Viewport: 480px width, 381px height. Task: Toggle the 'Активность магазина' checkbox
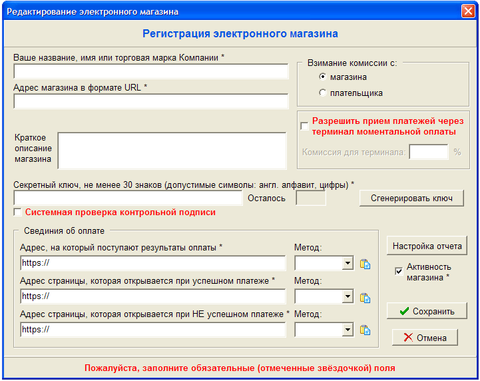click(399, 271)
